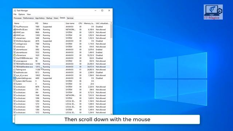Select the System process with PID 4

pos(19,84)
